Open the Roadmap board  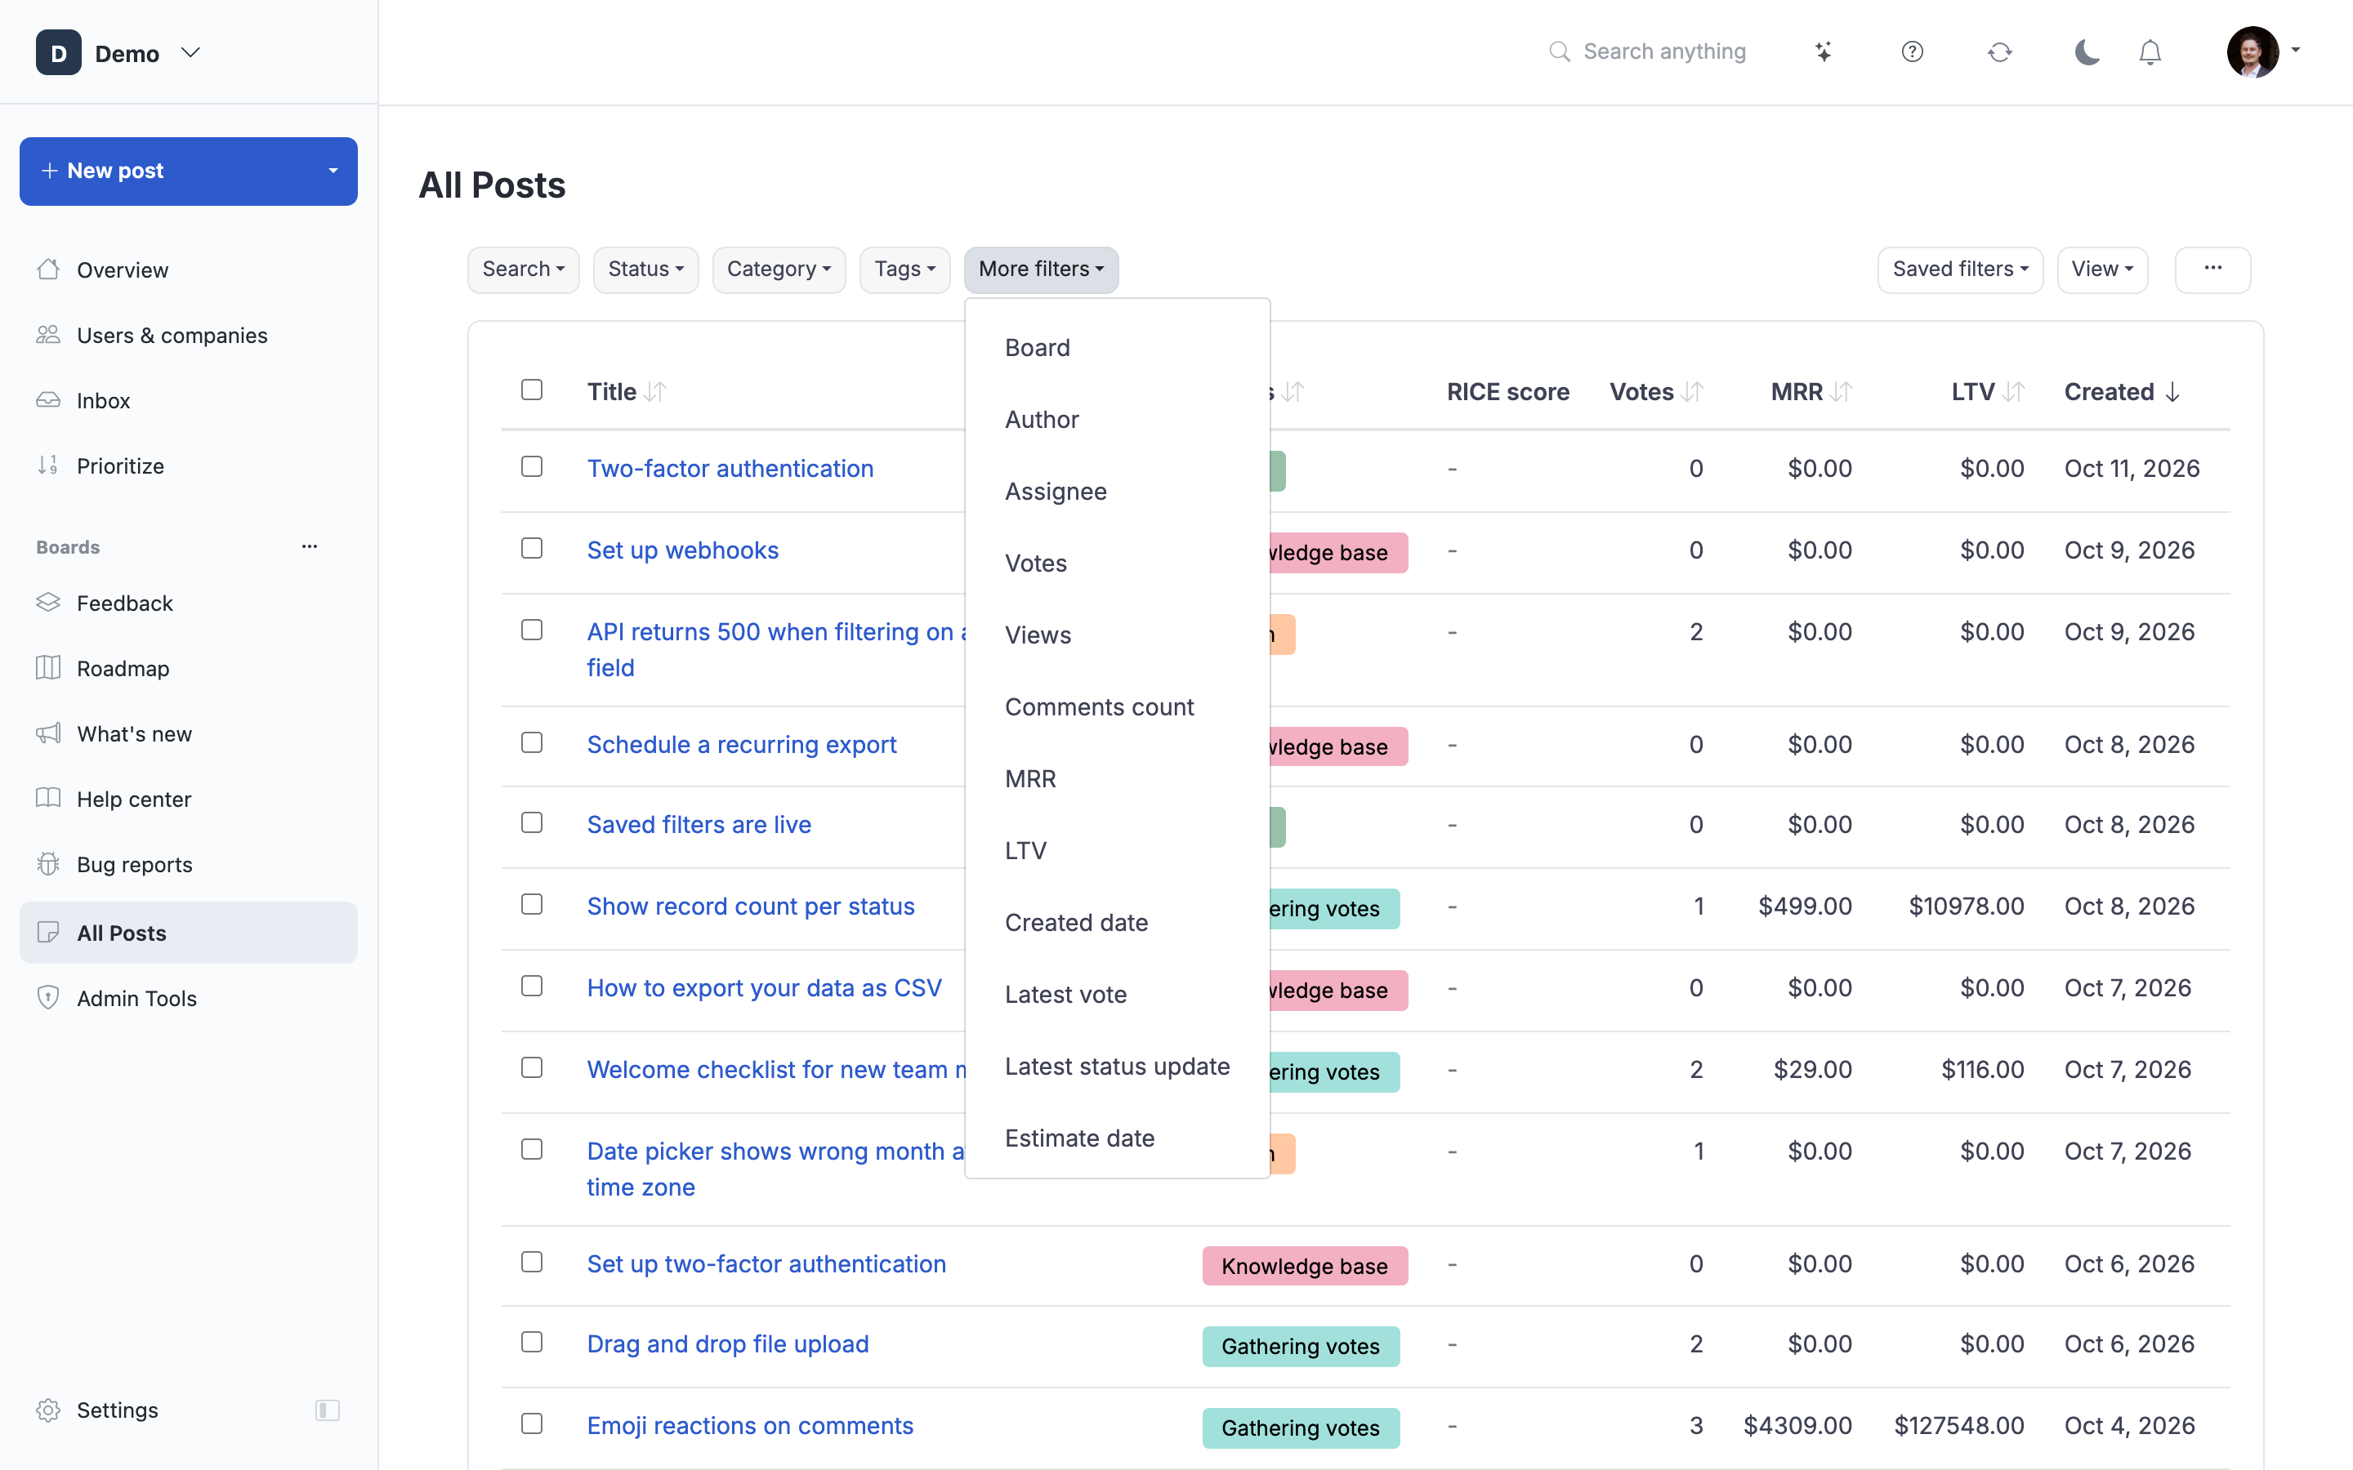click(189, 669)
